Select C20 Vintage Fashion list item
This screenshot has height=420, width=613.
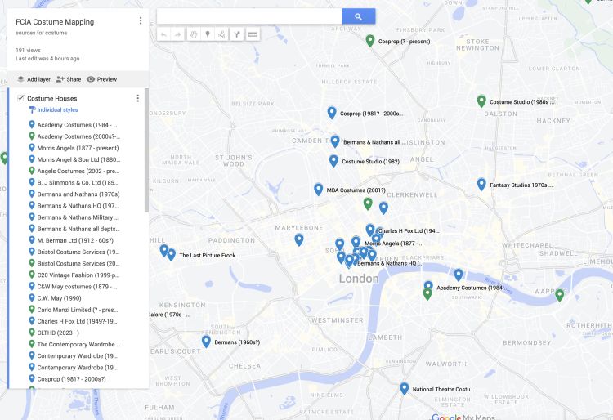(x=74, y=275)
